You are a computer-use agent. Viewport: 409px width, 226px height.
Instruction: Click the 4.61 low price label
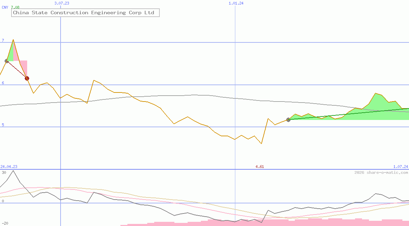click(259, 167)
